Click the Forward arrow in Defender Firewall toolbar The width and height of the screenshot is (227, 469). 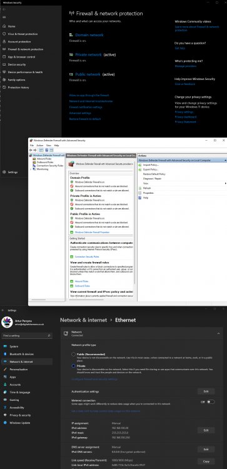coord(34,150)
